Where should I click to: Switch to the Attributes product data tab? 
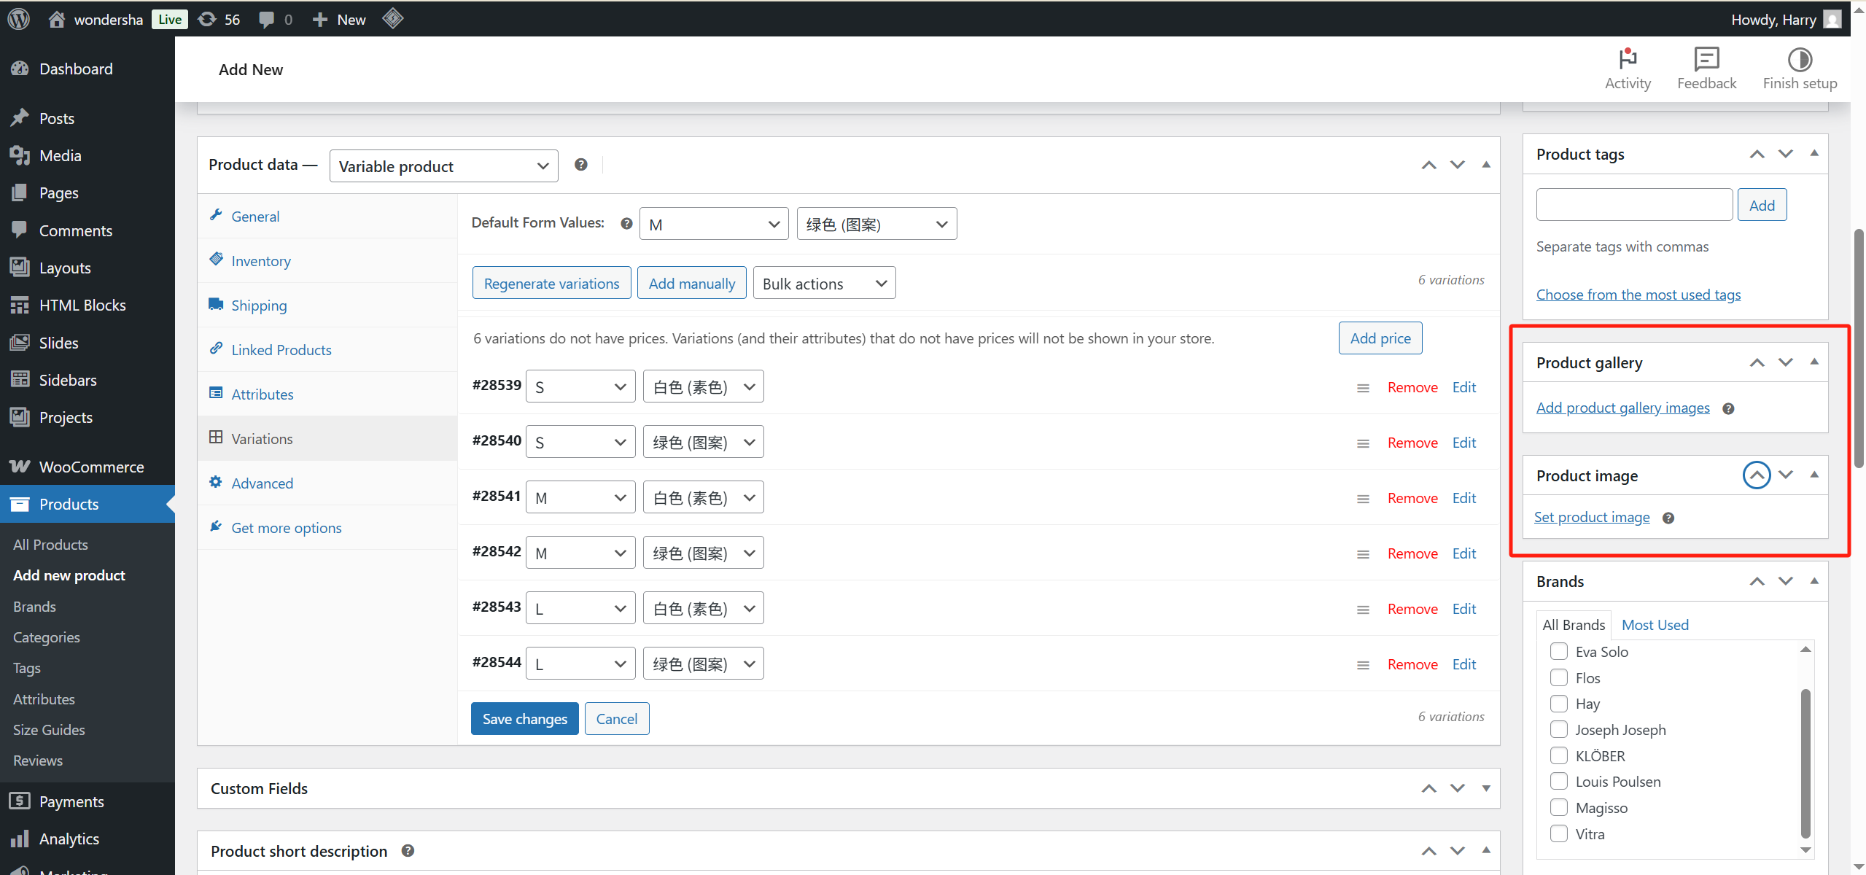tap(262, 394)
